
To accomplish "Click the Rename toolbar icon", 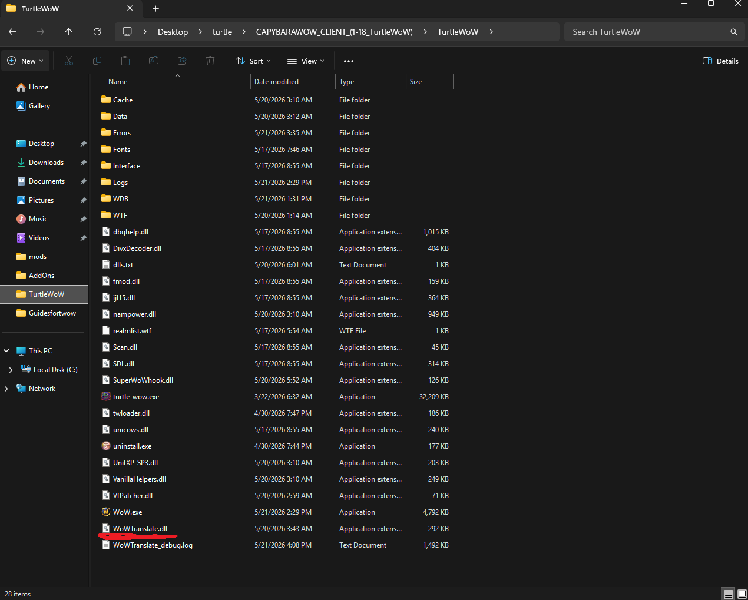I will click(x=154, y=61).
